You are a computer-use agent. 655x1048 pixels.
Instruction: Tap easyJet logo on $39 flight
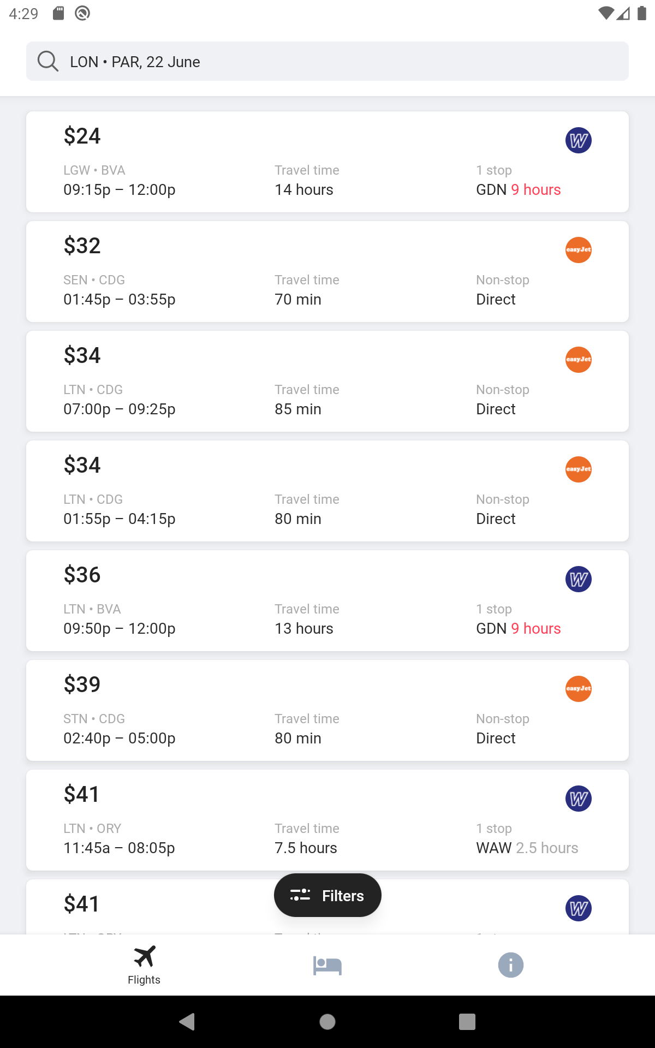(579, 689)
